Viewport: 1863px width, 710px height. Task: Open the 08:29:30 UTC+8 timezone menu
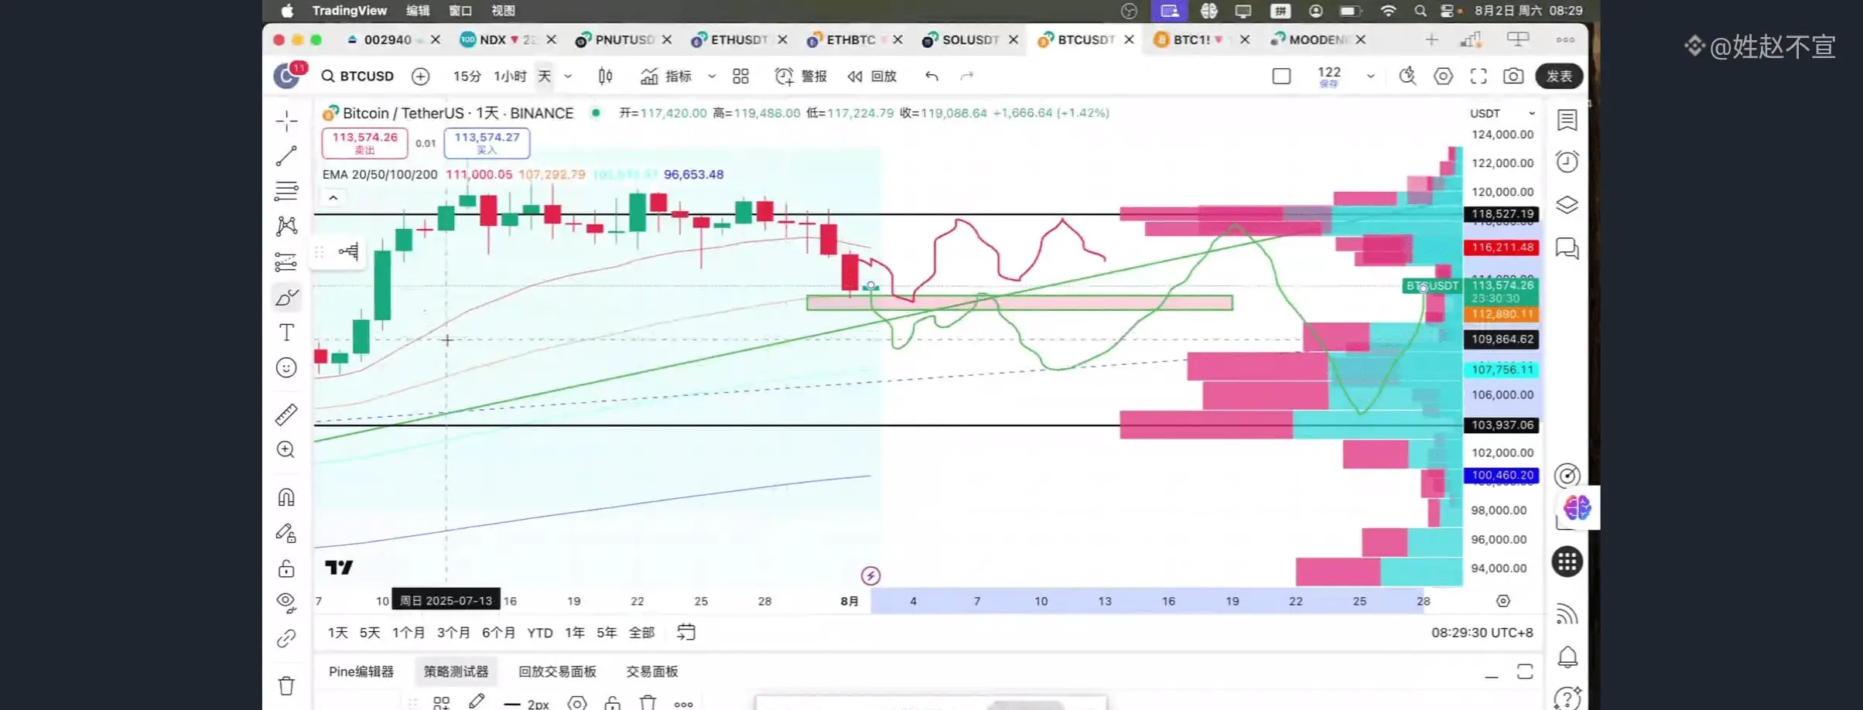1482,633
